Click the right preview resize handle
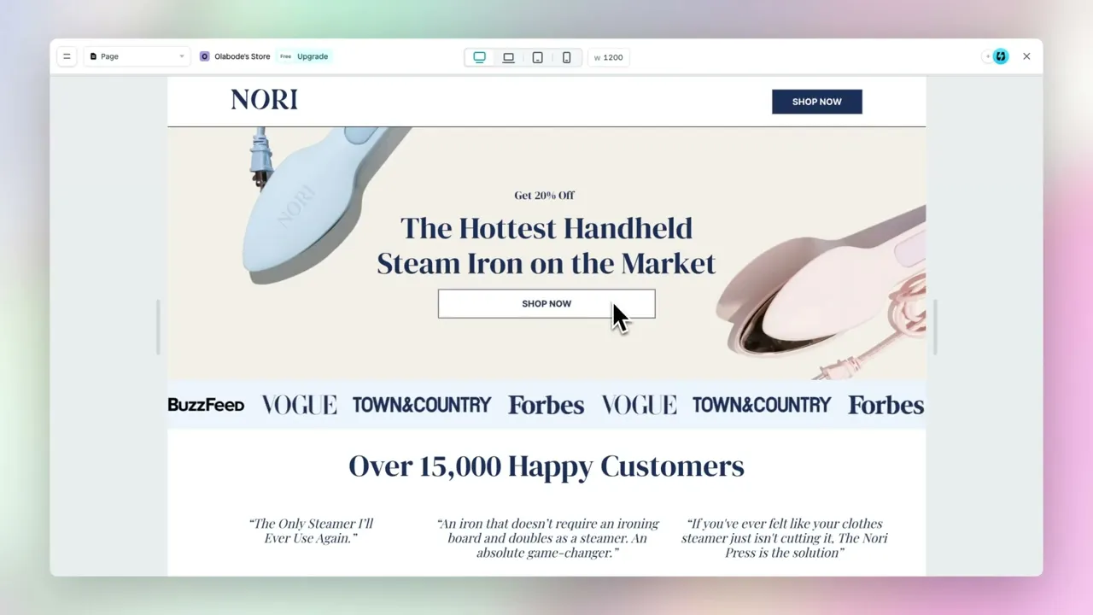 [x=935, y=327]
